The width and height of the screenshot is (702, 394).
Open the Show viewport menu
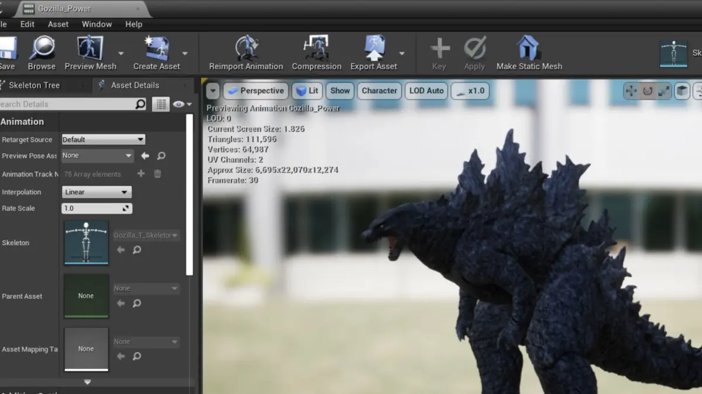tap(340, 91)
